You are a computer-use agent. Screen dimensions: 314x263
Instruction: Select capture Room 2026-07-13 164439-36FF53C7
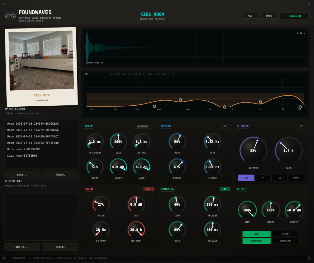click(41, 136)
